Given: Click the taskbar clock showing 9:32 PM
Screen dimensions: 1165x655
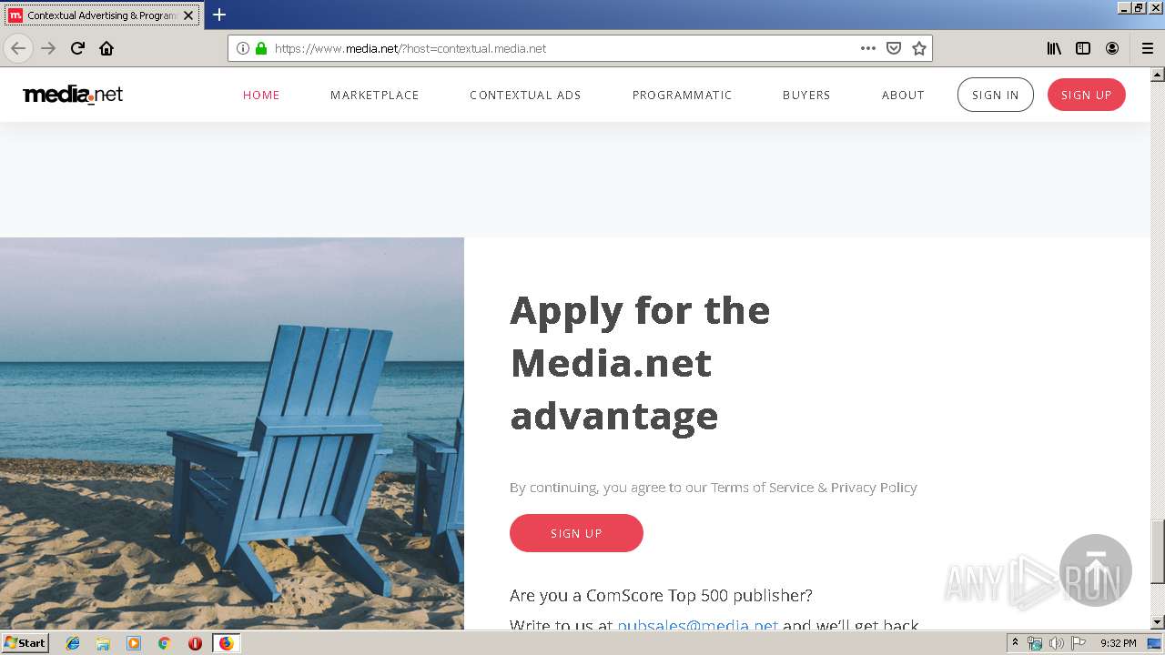Looking at the screenshot, I should [1118, 643].
